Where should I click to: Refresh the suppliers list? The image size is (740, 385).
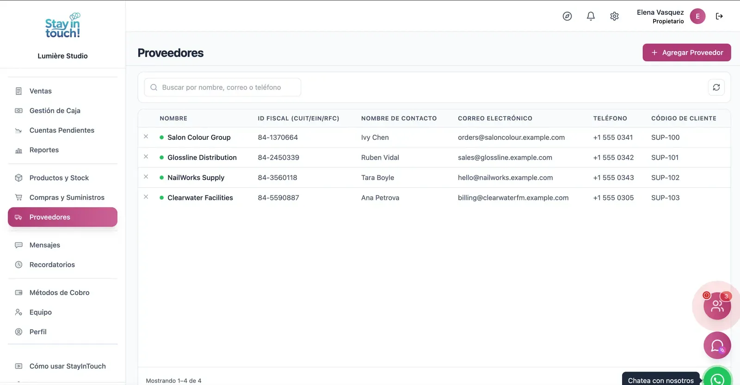(716, 87)
